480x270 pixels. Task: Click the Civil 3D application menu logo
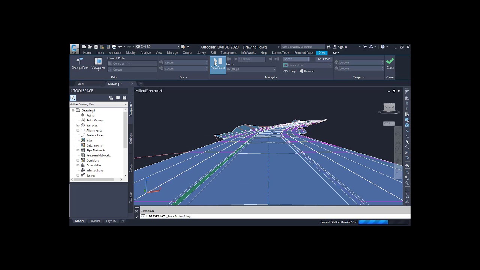[x=74, y=48]
